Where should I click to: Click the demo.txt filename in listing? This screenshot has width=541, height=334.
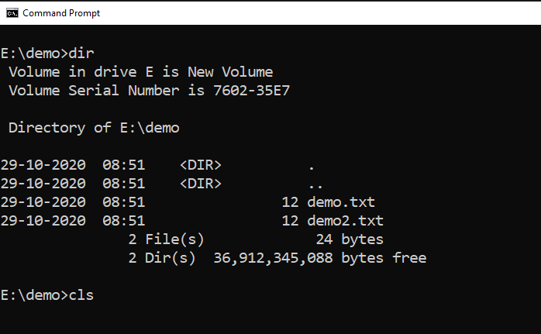click(341, 201)
